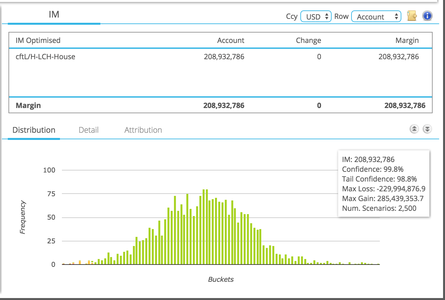Click the Change column header
This screenshot has height=300, width=445.
pyautogui.click(x=309, y=40)
